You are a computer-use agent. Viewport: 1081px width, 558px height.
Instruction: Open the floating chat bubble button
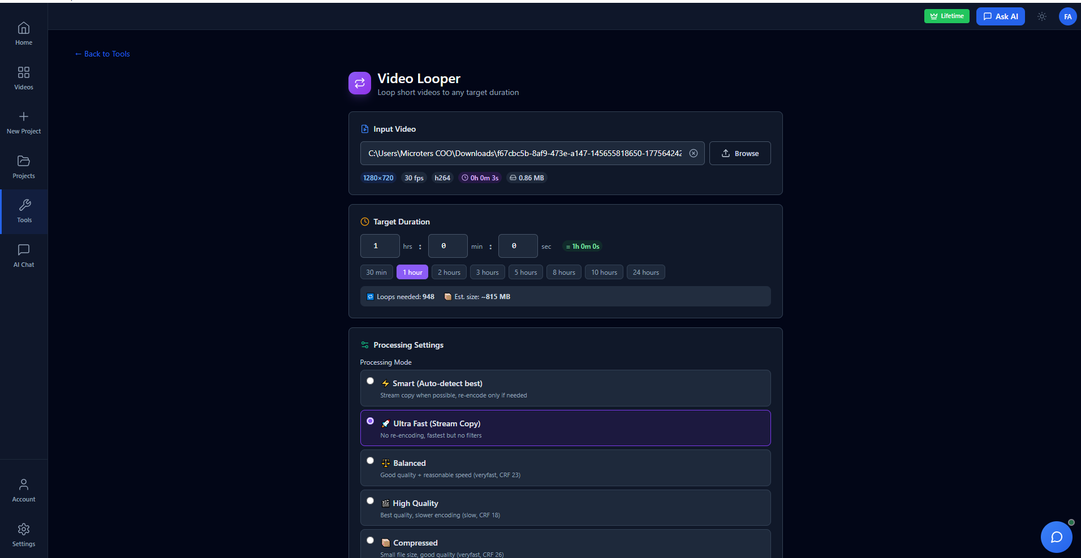point(1056,537)
